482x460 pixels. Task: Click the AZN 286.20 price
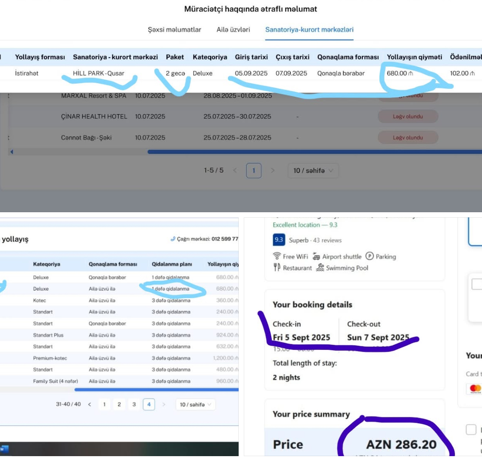click(401, 445)
